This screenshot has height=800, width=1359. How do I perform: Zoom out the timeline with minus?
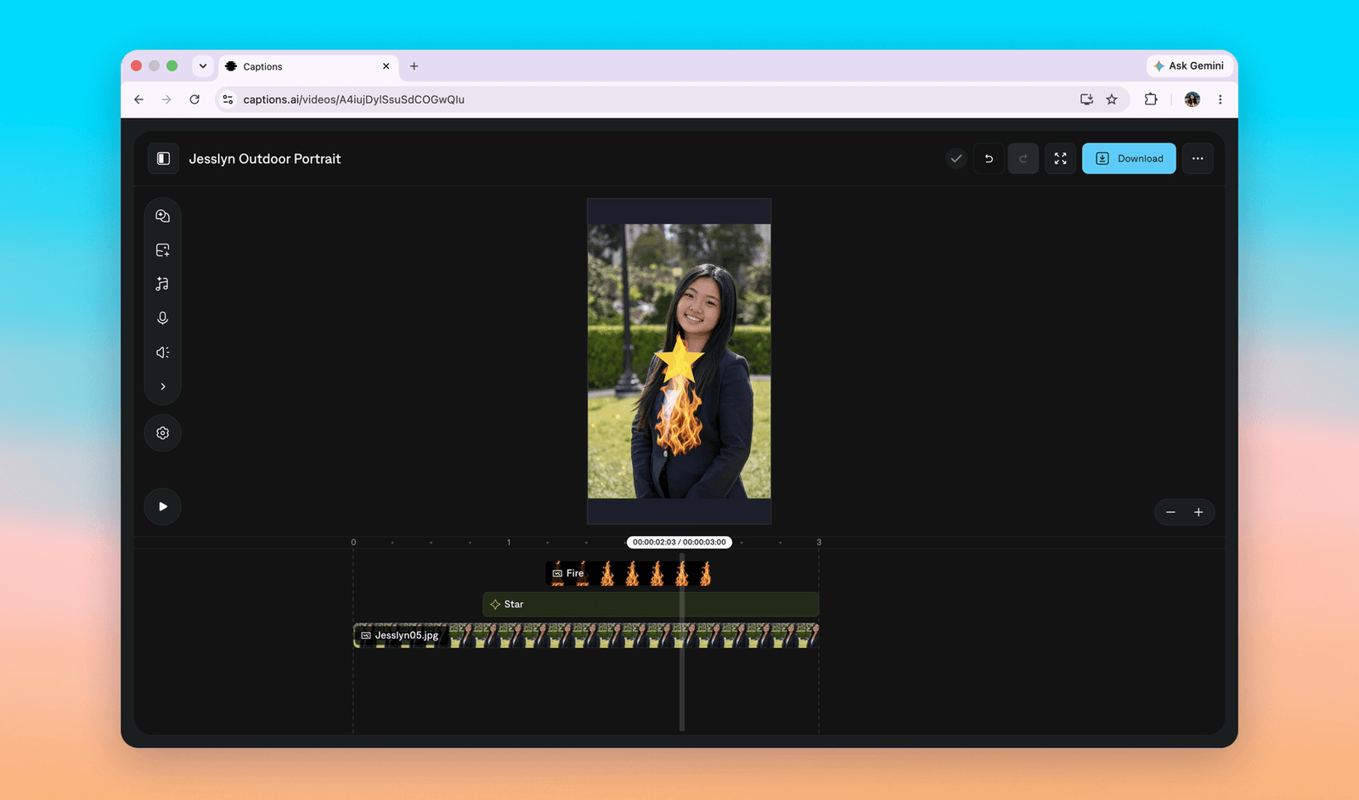[1170, 512]
